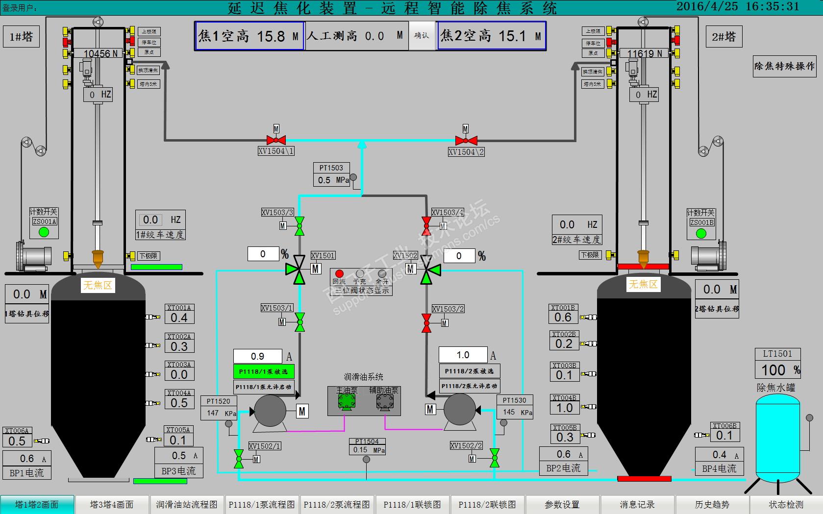Click the 预充 status lamp
The height and width of the screenshot is (514, 823).
[x=360, y=274]
